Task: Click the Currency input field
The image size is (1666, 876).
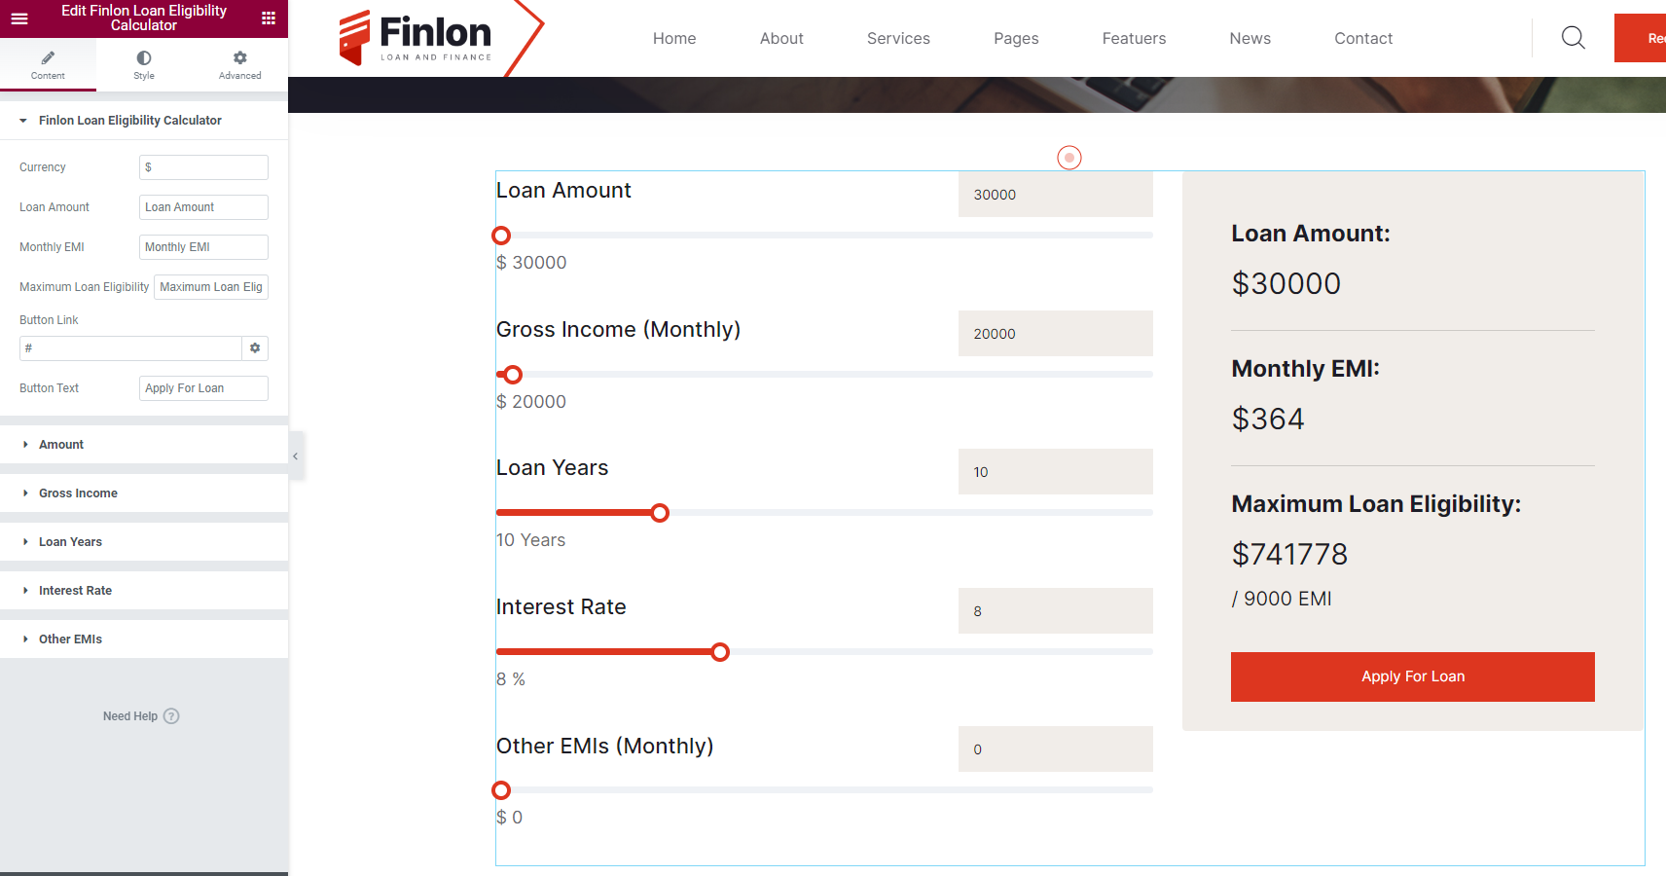Action: coord(203,167)
